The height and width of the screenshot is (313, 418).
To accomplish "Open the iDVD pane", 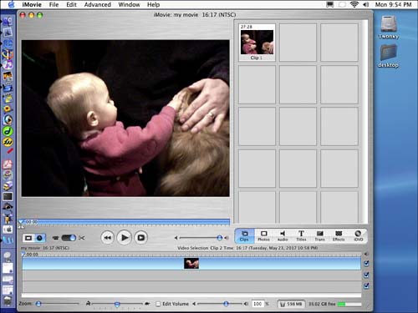I will point(358,235).
